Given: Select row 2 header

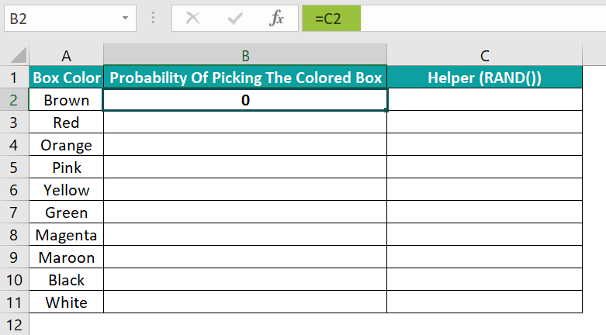Looking at the screenshot, I should tap(14, 100).
